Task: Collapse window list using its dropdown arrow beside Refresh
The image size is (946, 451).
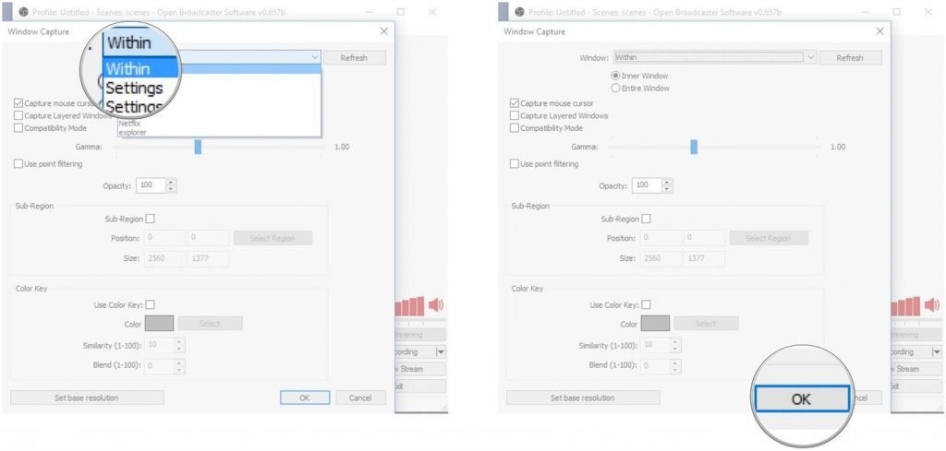Action: click(315, 57)
